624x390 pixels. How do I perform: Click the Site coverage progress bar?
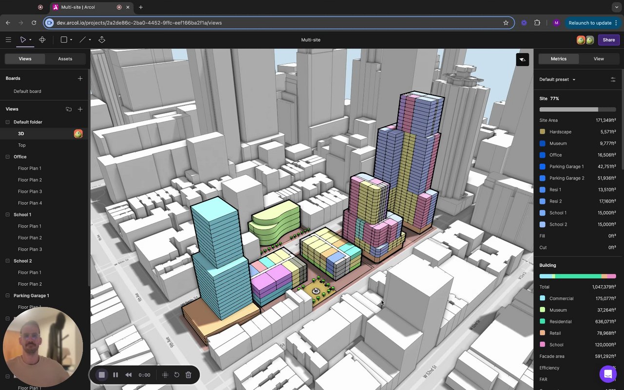click(x=578, y=109)
